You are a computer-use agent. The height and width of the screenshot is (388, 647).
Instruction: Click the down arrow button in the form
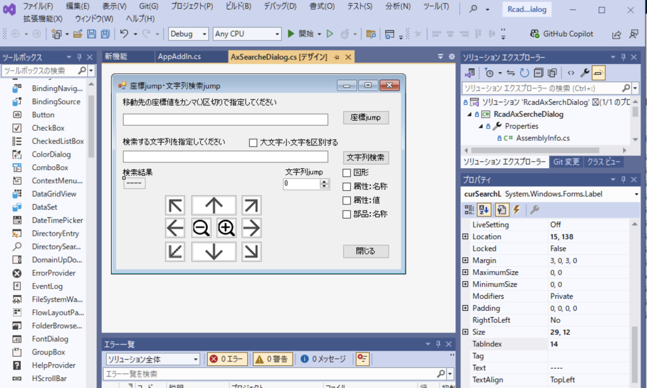point(214,252)
